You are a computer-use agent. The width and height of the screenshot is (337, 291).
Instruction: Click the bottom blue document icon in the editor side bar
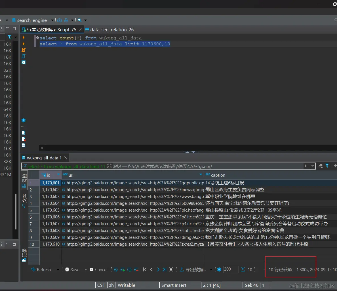point(24,145)
